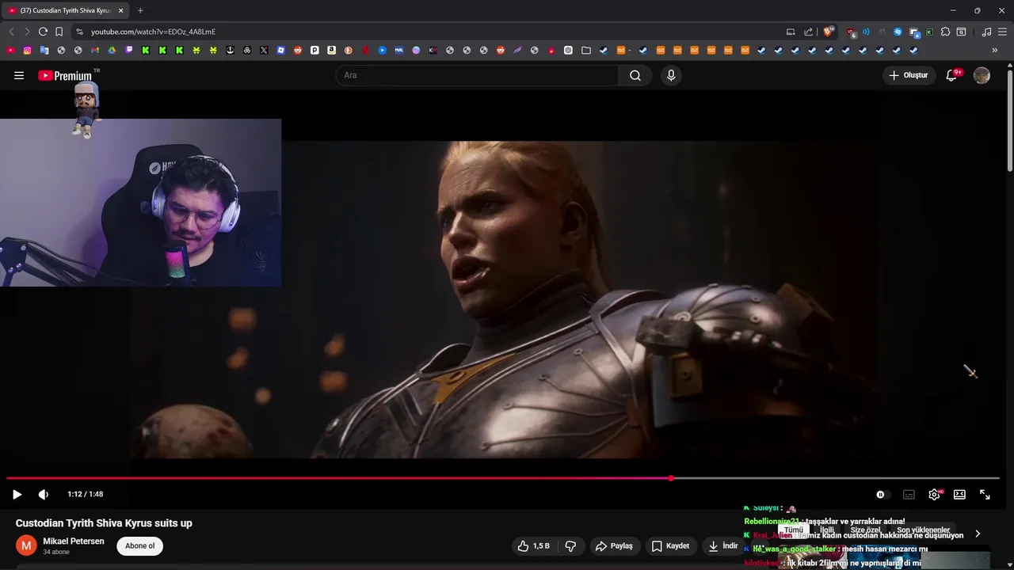Image resolution: width=1014 pixels, height=570 pixels.
Task: Open the Instagram bookmark
Action: (x=27, y=50)
